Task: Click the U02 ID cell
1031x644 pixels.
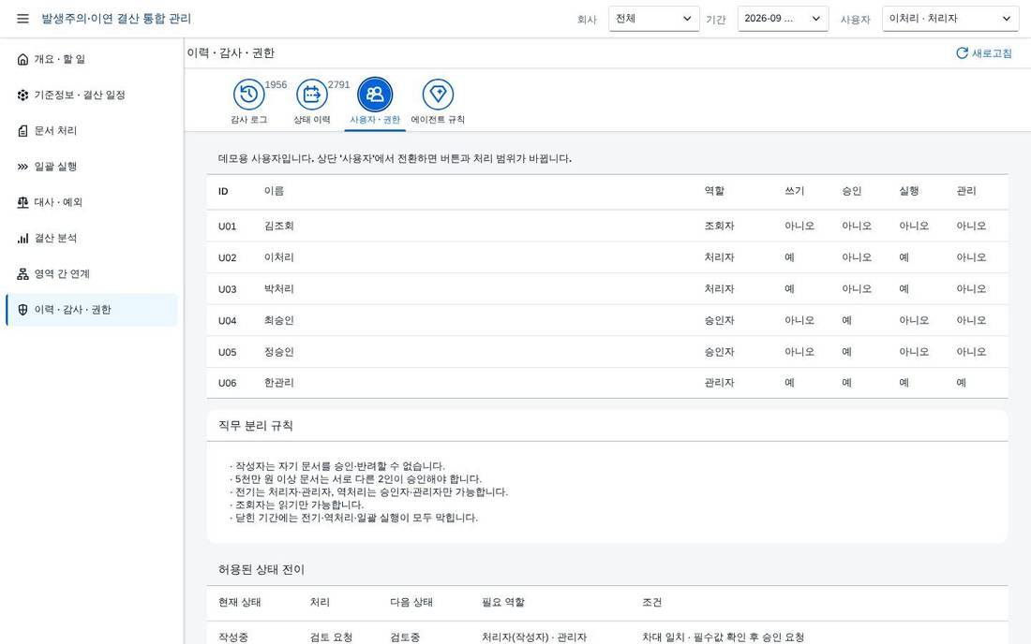Action: click(227, 257)
